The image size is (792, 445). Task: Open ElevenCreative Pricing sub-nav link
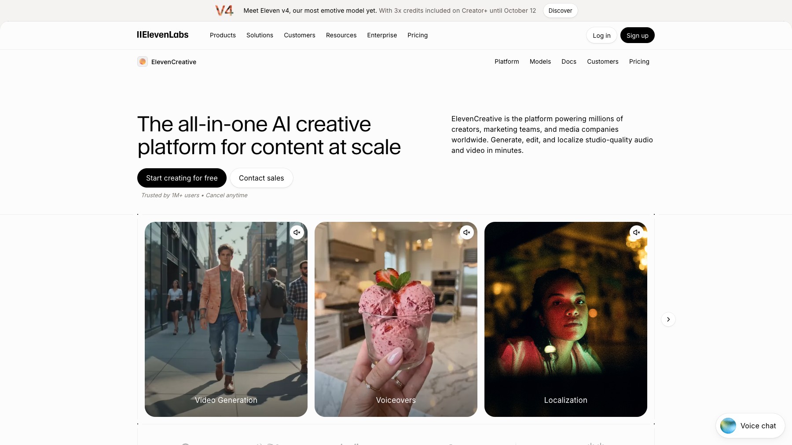pos(639,62)
